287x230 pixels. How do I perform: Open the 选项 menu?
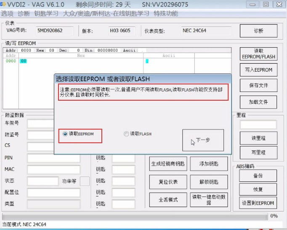(7, 13)
